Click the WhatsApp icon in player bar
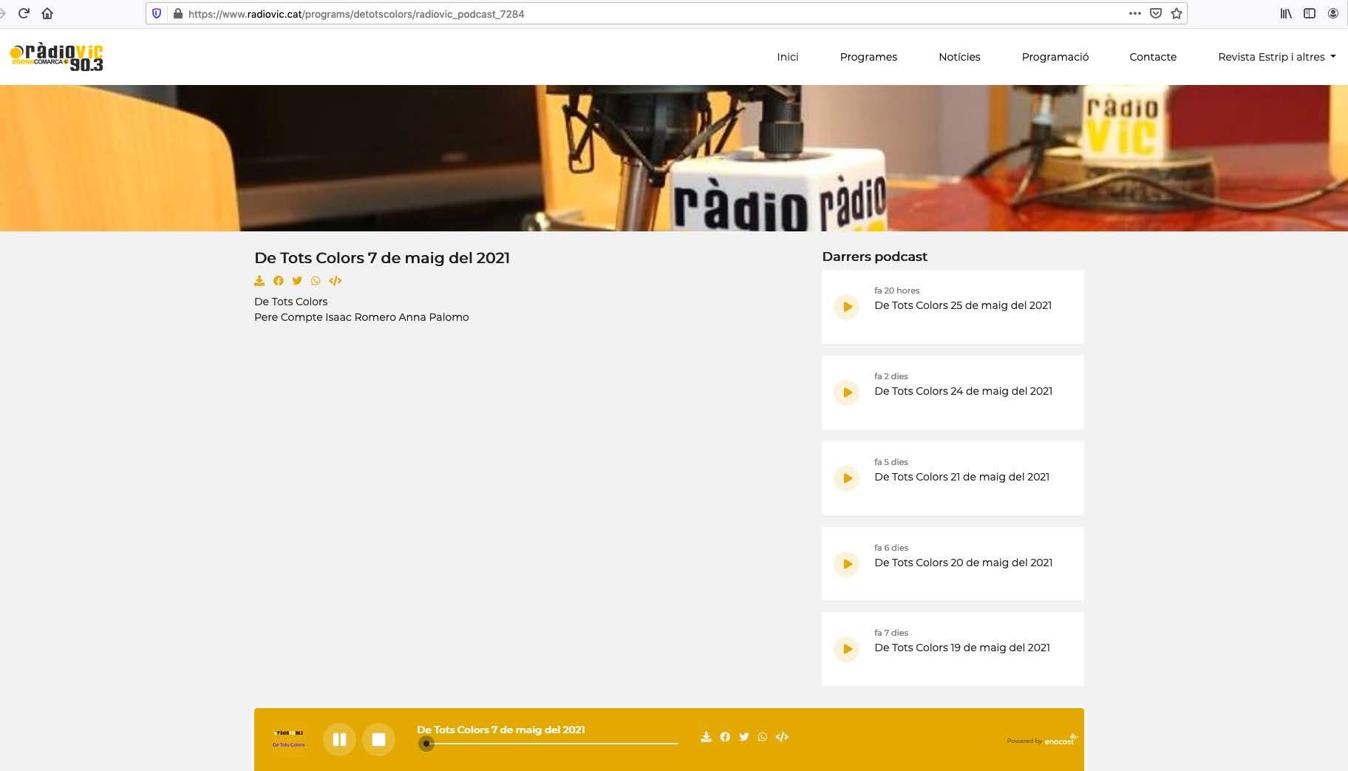This screenshot has height=771, width=1348. click(763, 737)
